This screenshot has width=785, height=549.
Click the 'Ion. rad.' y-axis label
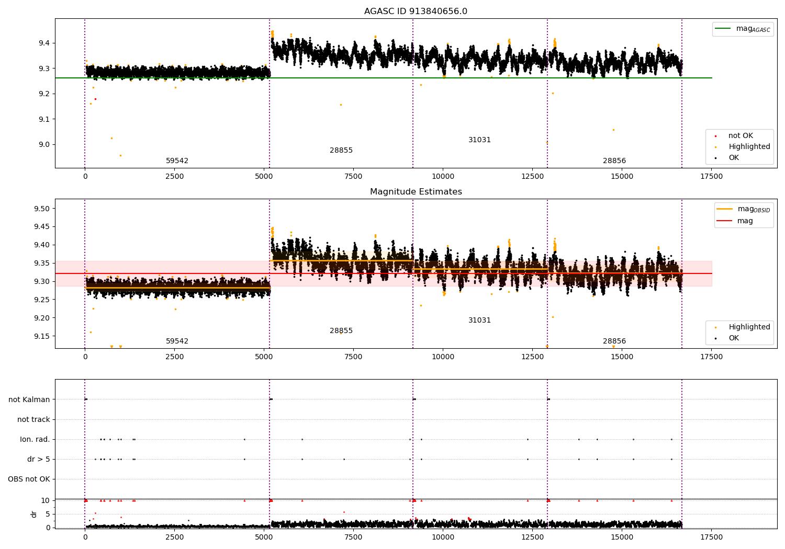click(35, 439)
